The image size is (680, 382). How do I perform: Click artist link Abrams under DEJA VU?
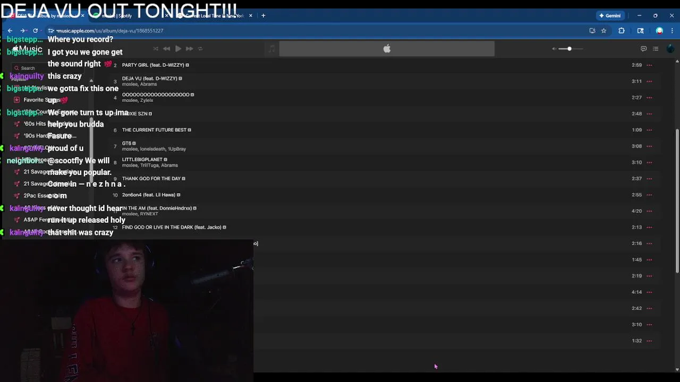[148, 84]
